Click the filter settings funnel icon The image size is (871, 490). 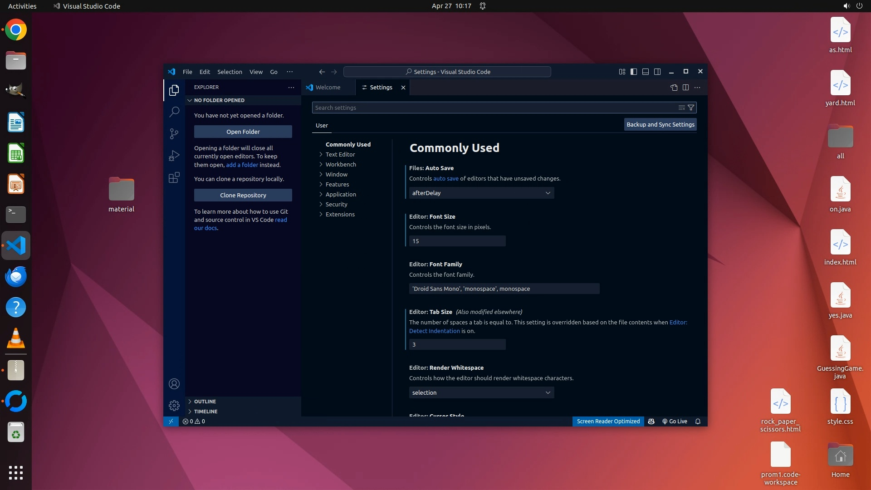click(691, 108)
